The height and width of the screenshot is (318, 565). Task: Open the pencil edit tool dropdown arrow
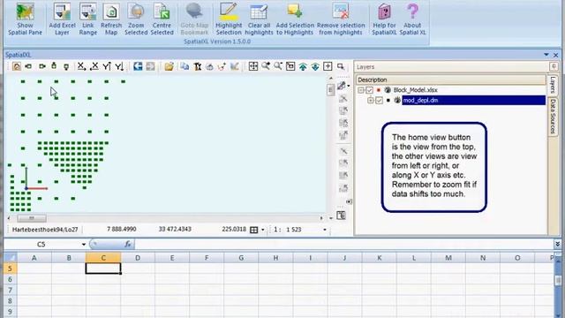(x=349, y=86)
